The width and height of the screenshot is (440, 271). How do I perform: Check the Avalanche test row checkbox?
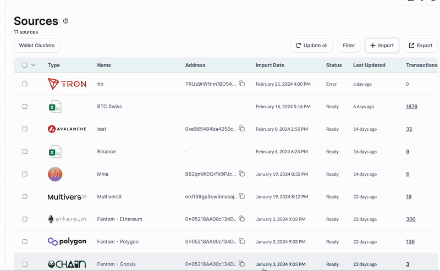(x=25, y=129)
